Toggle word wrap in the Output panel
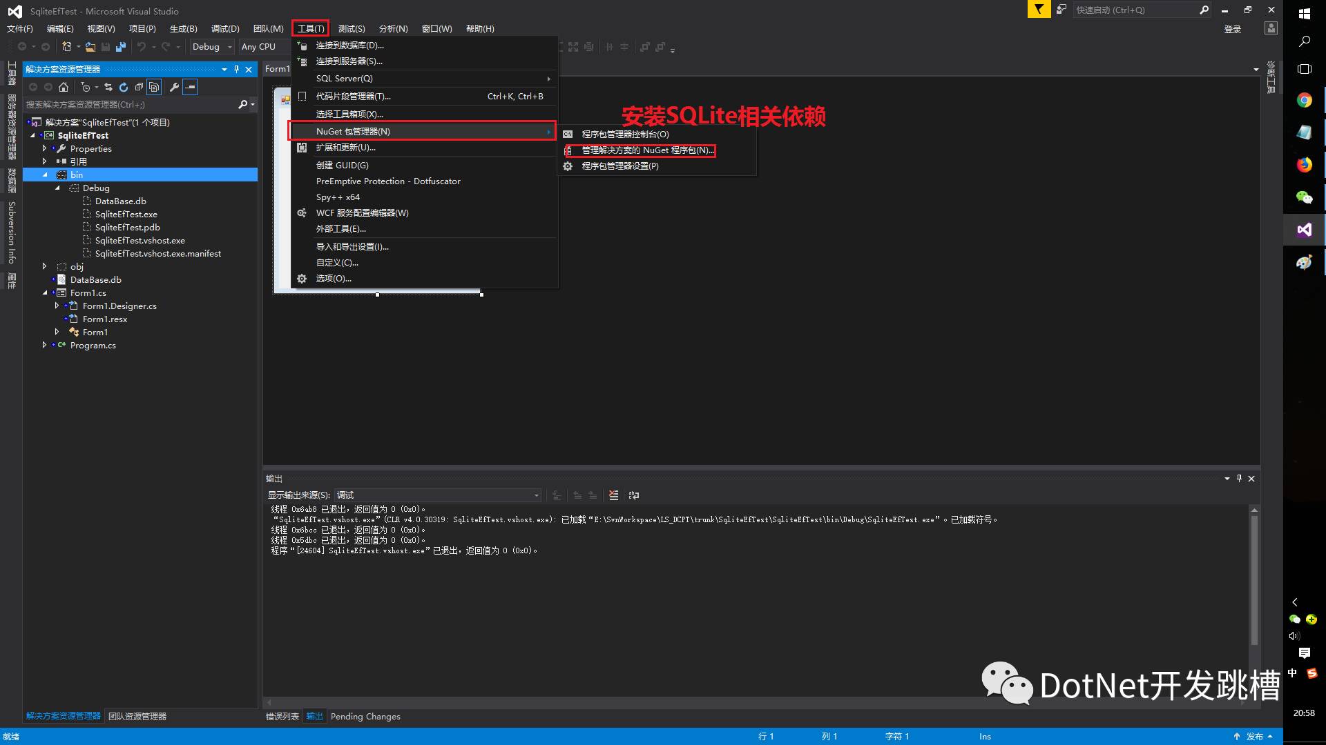1326x745 pixels. (x=634, y=495)
